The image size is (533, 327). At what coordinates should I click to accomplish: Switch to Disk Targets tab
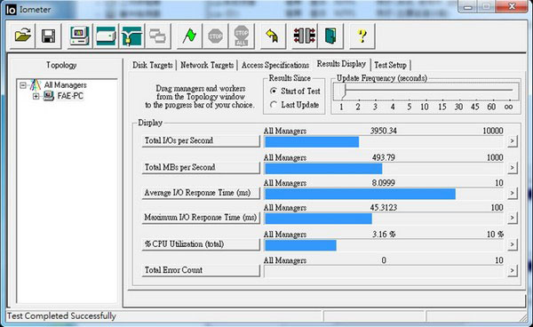153,65
